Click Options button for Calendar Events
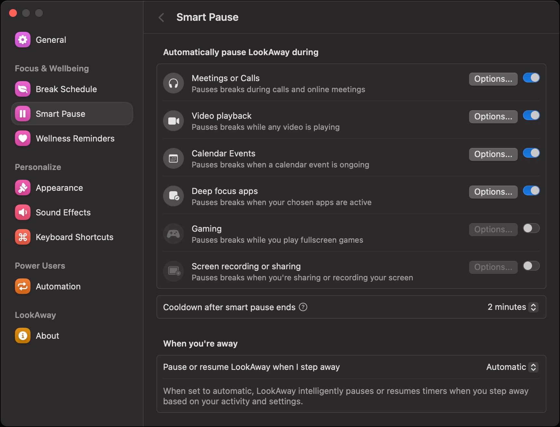The width and height of the screenshot is (560, 427). (493, 154)
